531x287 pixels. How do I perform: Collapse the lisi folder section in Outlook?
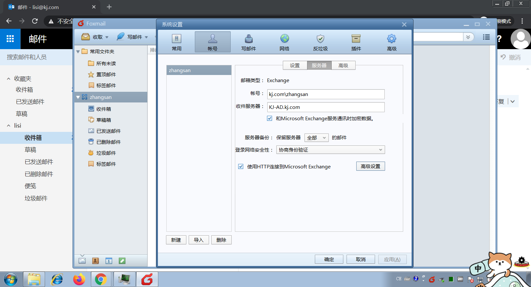[x=8, y=126]
